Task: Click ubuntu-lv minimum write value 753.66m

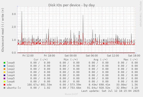Action: pos(76,88)
